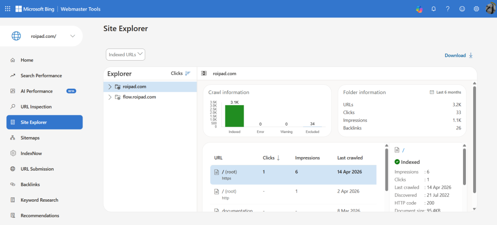Click the page icon of http root row
Screen dimensions: 497x225
(x=217, y=192)
